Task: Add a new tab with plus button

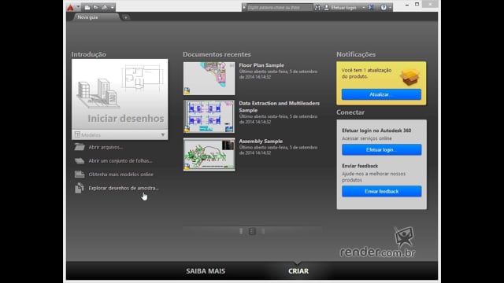Action: click(126, 17)
